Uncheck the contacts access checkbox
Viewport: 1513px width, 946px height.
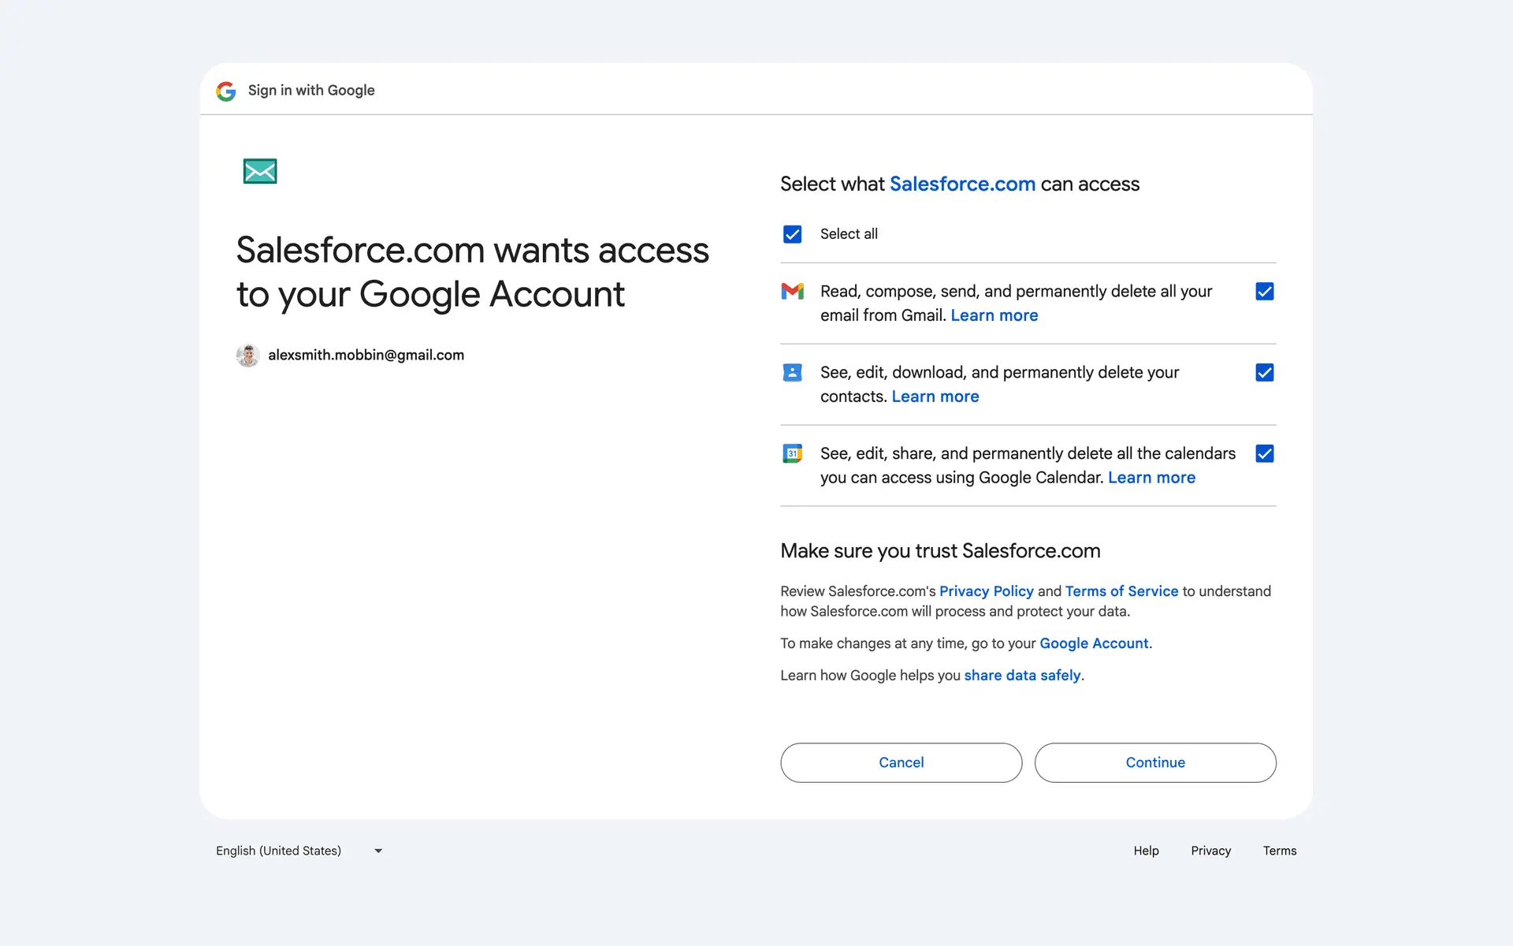1264,373
